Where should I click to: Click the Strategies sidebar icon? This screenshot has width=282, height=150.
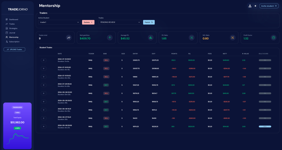coord(7,28)
